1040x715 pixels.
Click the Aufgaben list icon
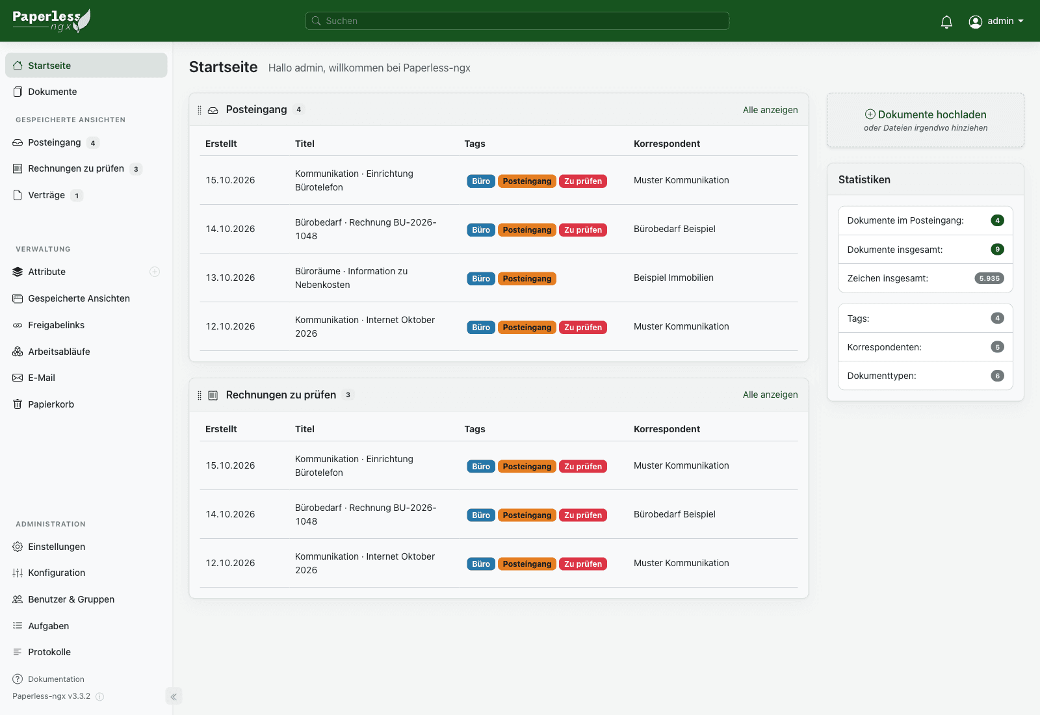click(x=18, y=626)
